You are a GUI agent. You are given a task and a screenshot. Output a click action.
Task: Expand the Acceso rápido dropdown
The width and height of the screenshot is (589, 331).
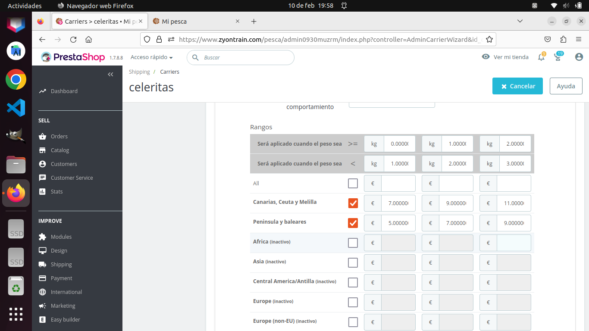pos(152,57)
